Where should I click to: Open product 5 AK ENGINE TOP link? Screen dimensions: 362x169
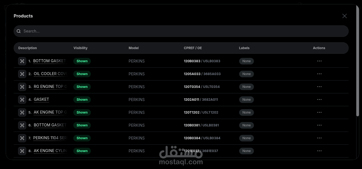tap(51, 112)
